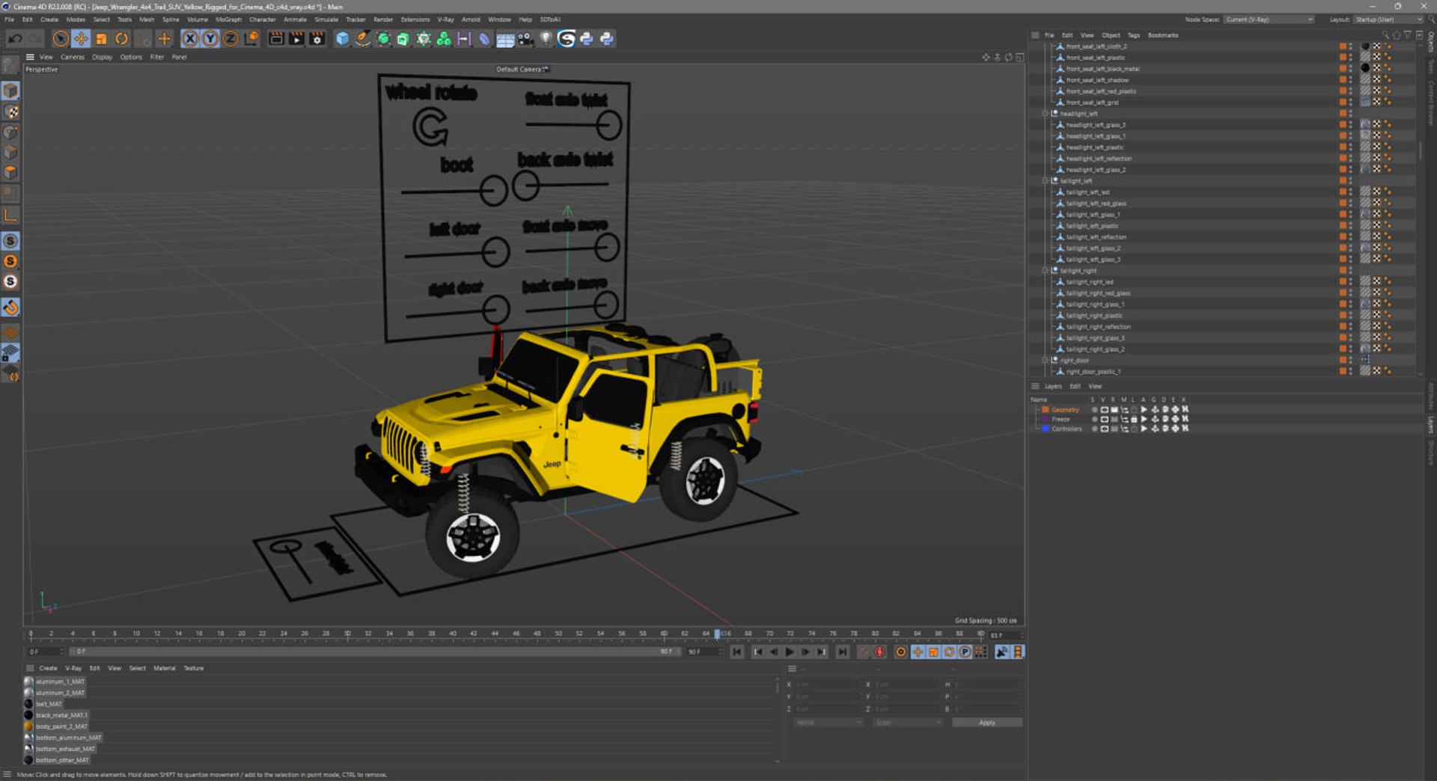Click Geometry layer orange color swatch
This screenshot has width=1437, height=781.
click(1046, 409)
